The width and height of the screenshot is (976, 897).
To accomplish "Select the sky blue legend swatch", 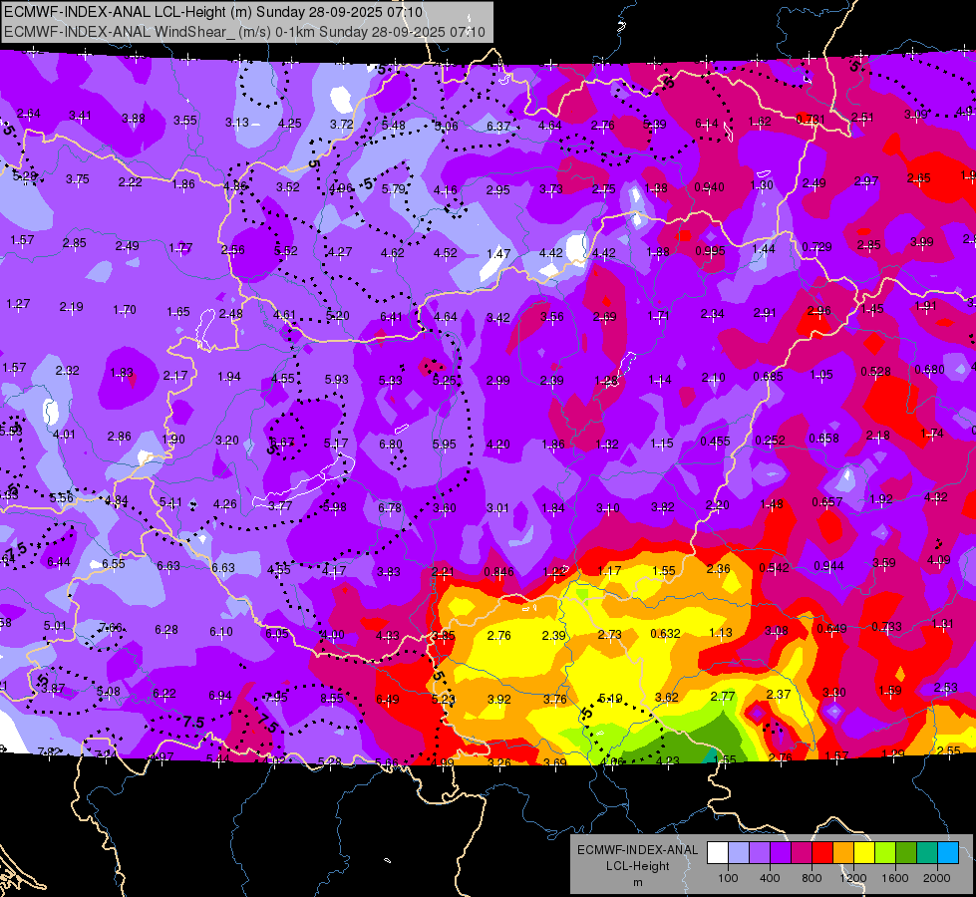I will click(x=948, y=853).
